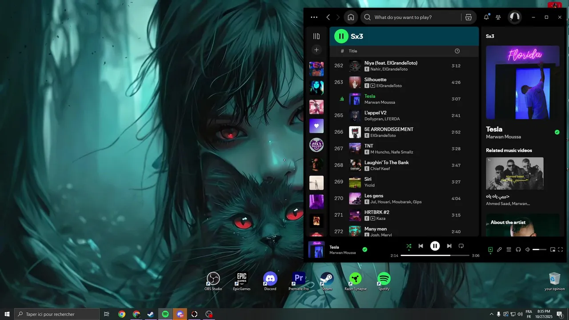
Task: Click the album thumbnail in player bar
Action: (317, 249)
